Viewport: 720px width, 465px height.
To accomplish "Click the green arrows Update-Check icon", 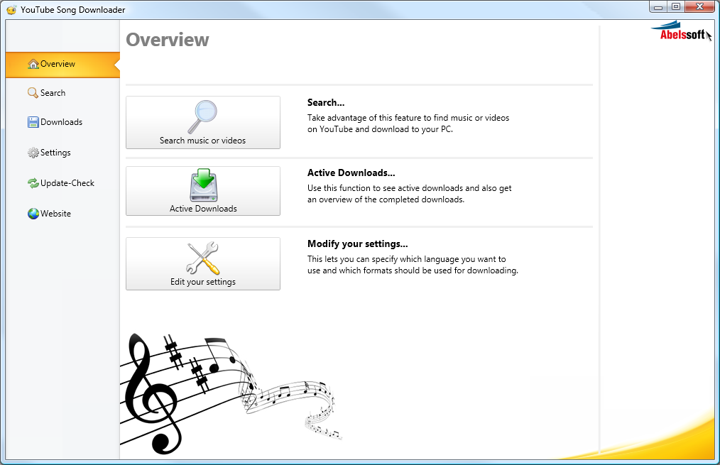I will tap(33, 183).
